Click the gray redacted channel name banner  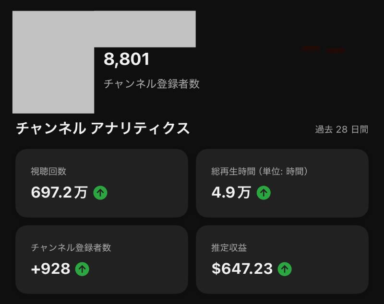[x=145, y=29]
